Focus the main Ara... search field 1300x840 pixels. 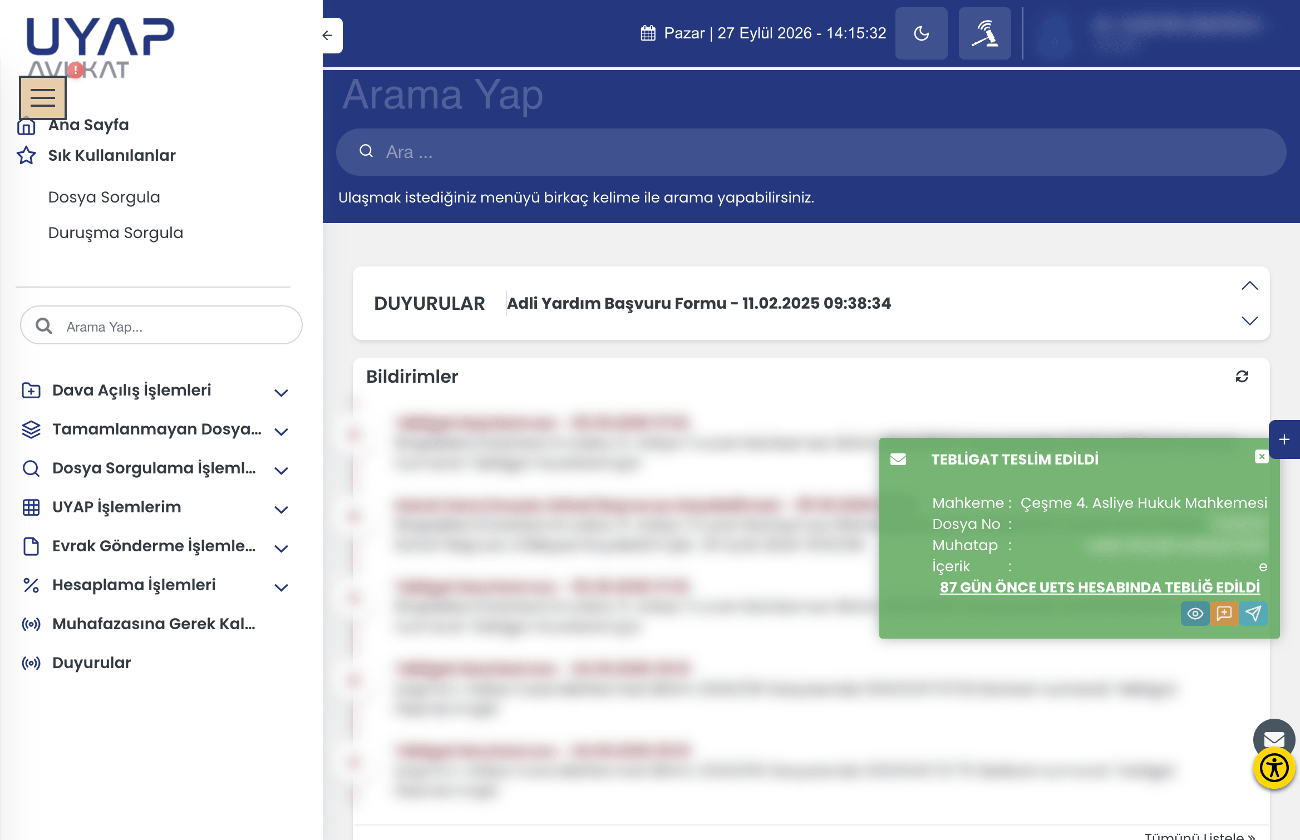pos(811,152)
